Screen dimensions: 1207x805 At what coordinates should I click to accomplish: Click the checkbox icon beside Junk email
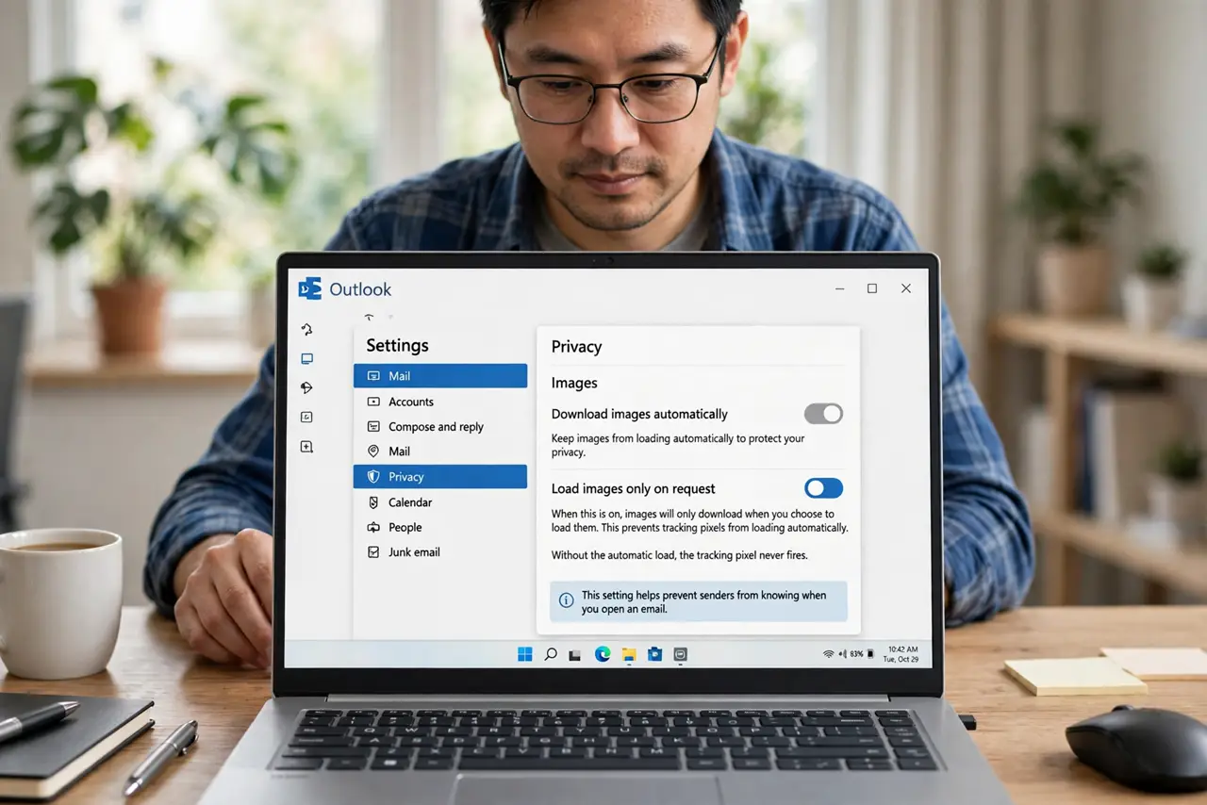tap(373, 552)
